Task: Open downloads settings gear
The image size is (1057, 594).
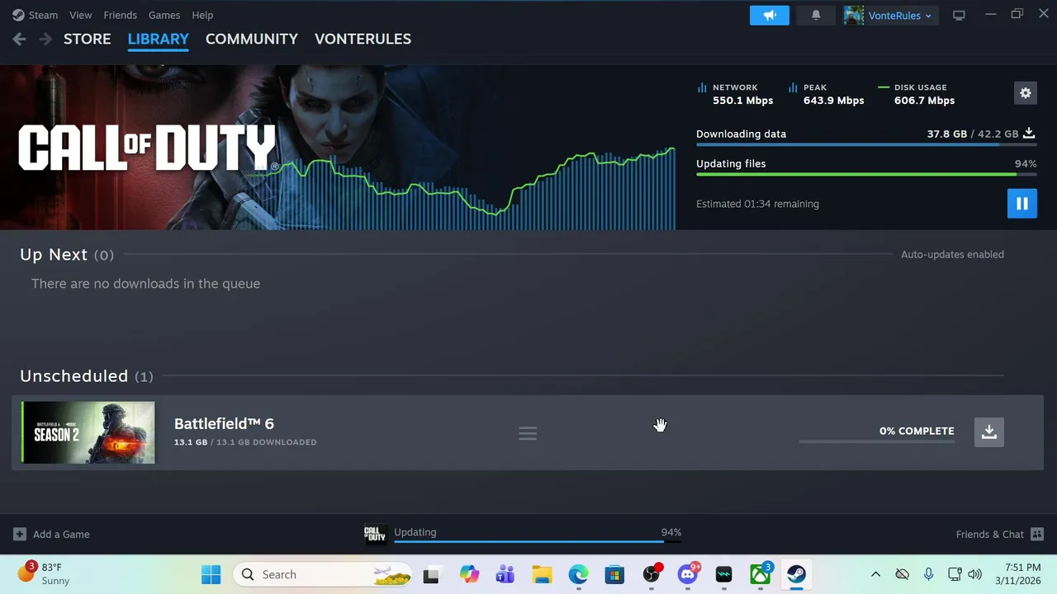Action: click(x=1026, y=93)
